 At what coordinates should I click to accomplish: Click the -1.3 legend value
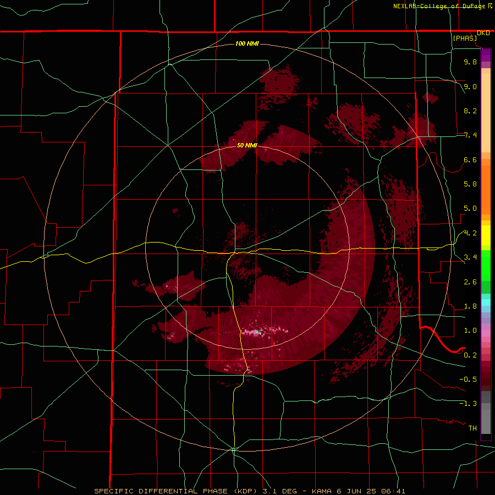[x=468, y=404]
